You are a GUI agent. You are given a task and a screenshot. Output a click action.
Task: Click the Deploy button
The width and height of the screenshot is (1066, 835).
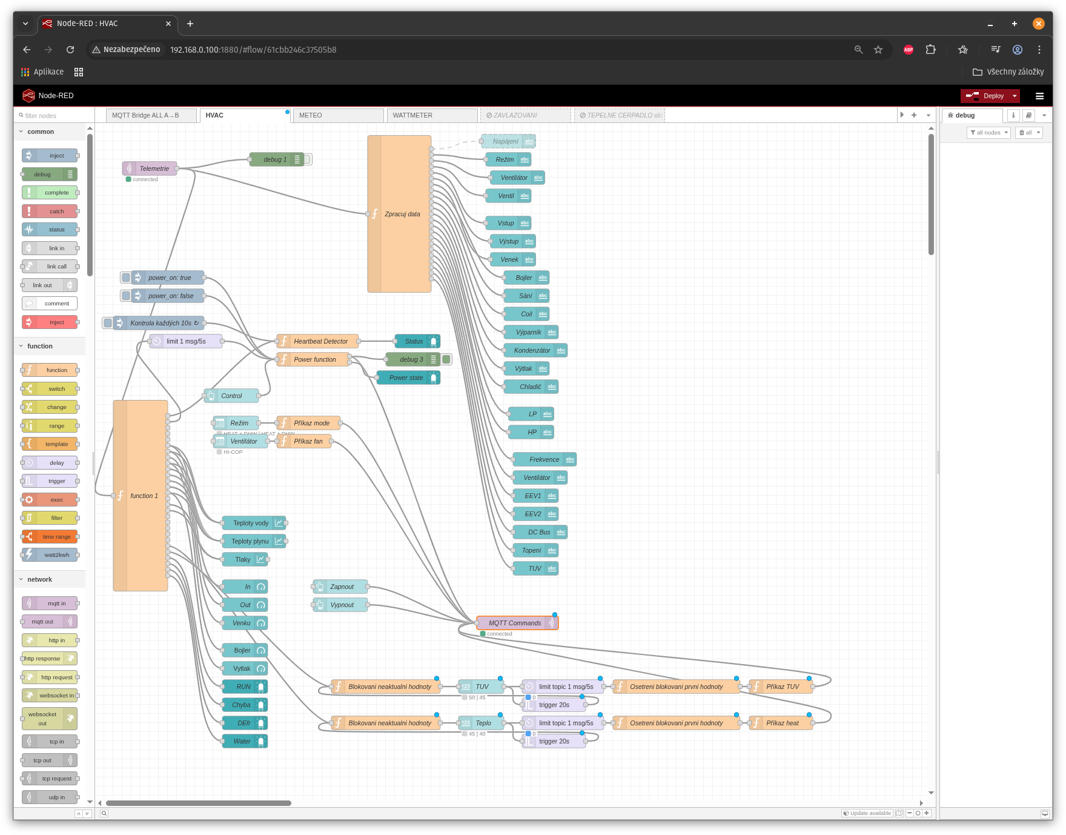987,96
